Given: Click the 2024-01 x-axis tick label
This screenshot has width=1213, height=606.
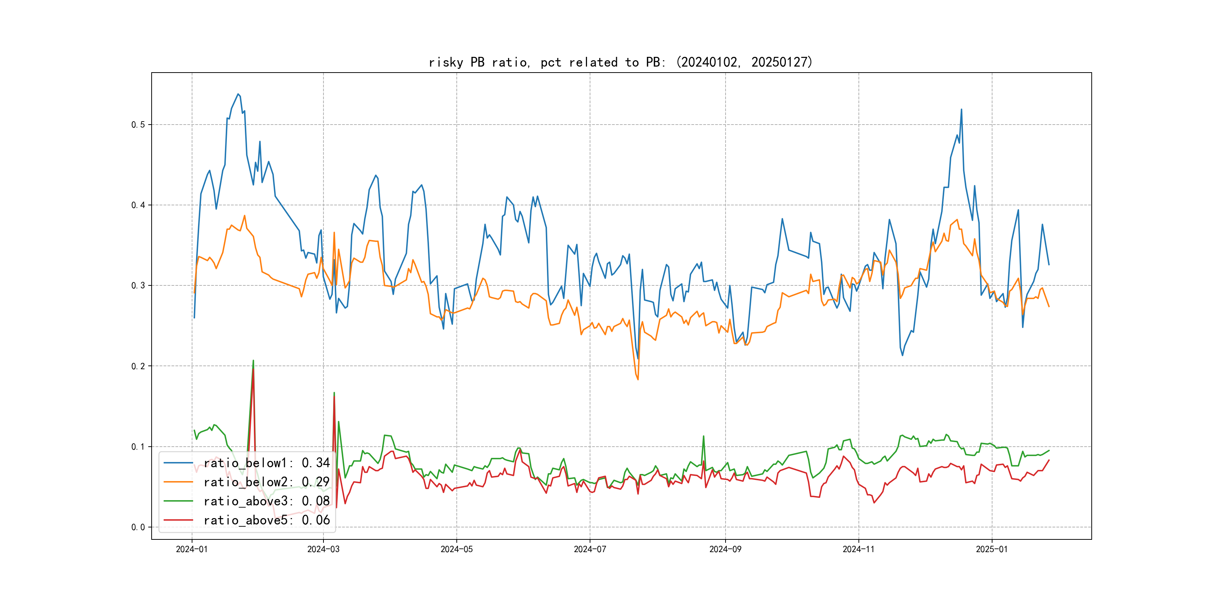Looking at the screenshot, I should click(192, 549).
